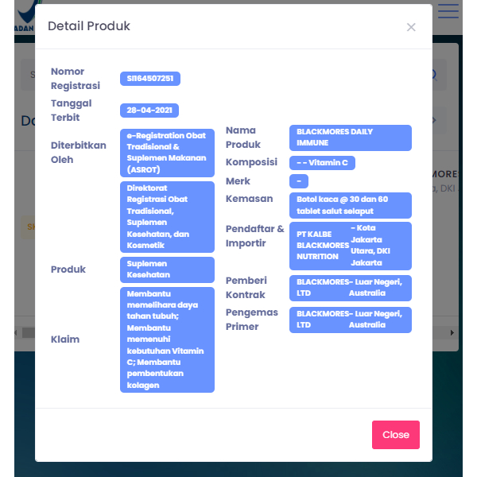Click the Vitamin C composition badge
The height and width of the screenshot is (477, 477).
click(x=322, y=163)
